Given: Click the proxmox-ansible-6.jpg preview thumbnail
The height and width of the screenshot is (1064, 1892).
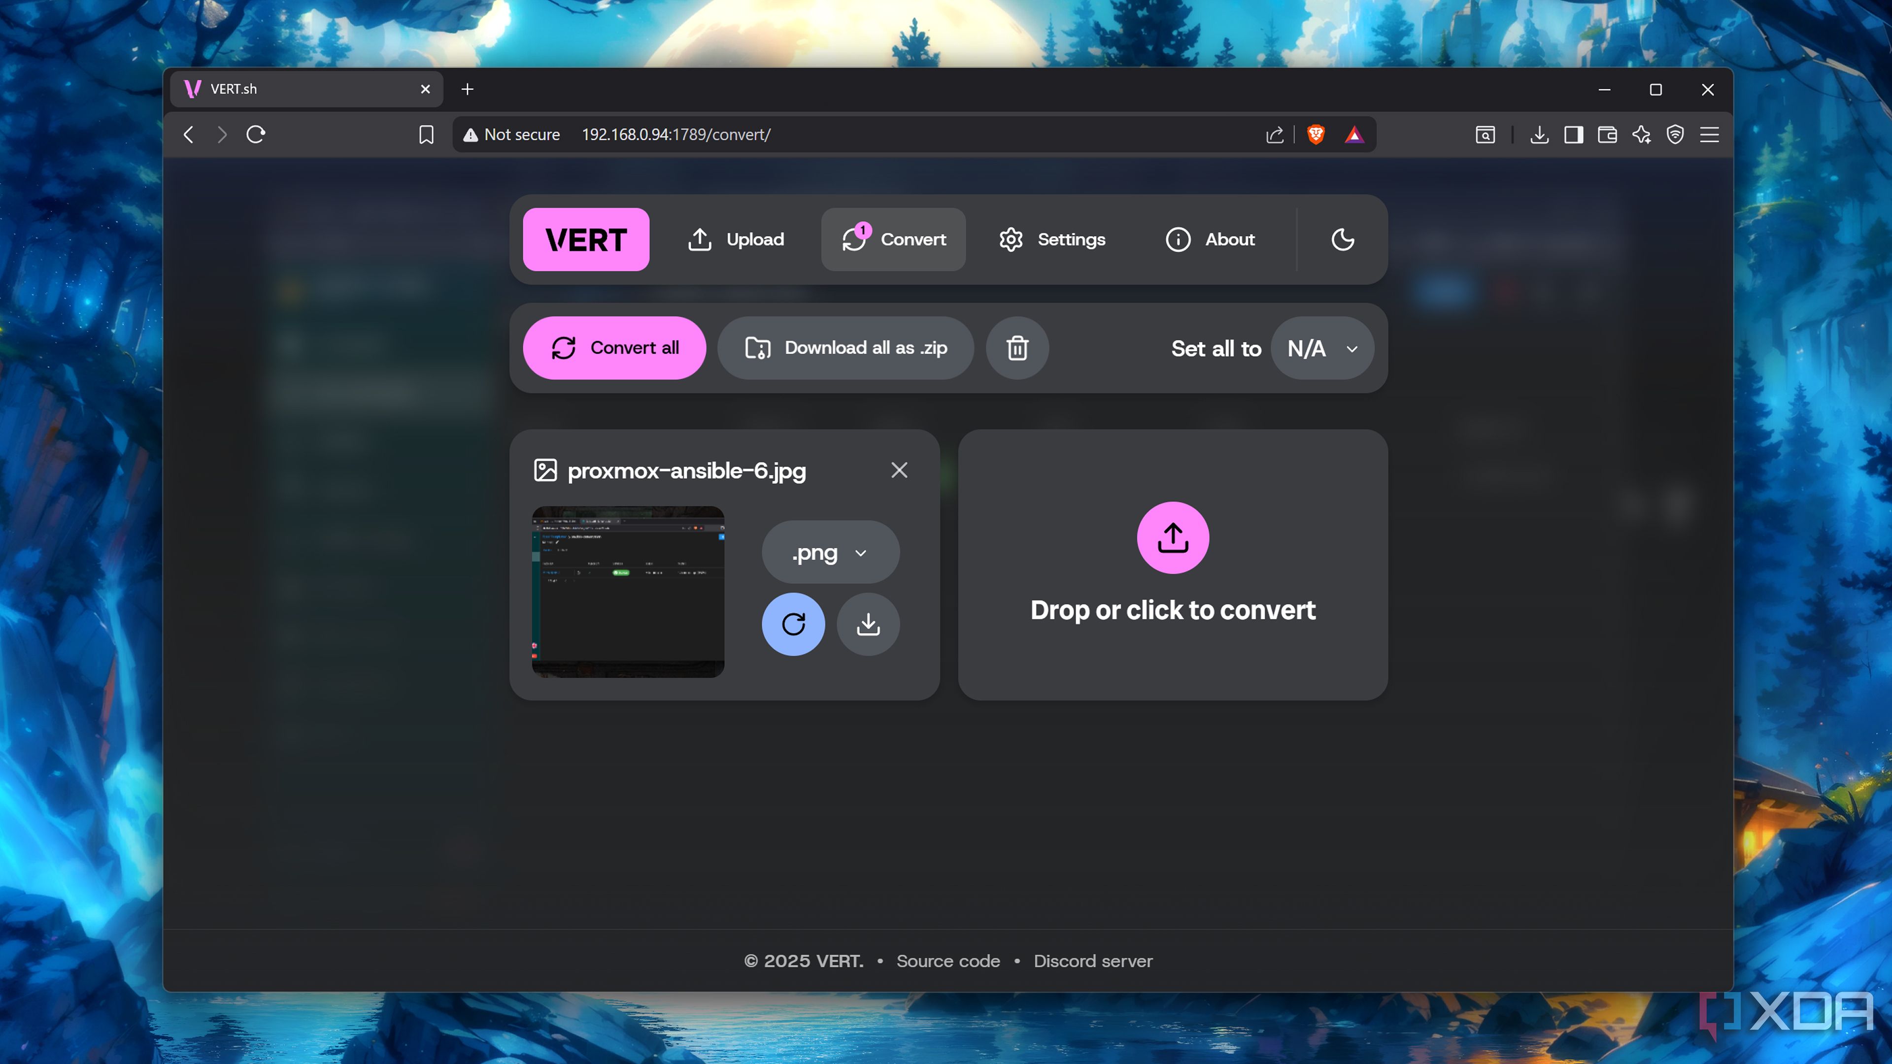Looking at the screenshot, I should coord(628,591).
